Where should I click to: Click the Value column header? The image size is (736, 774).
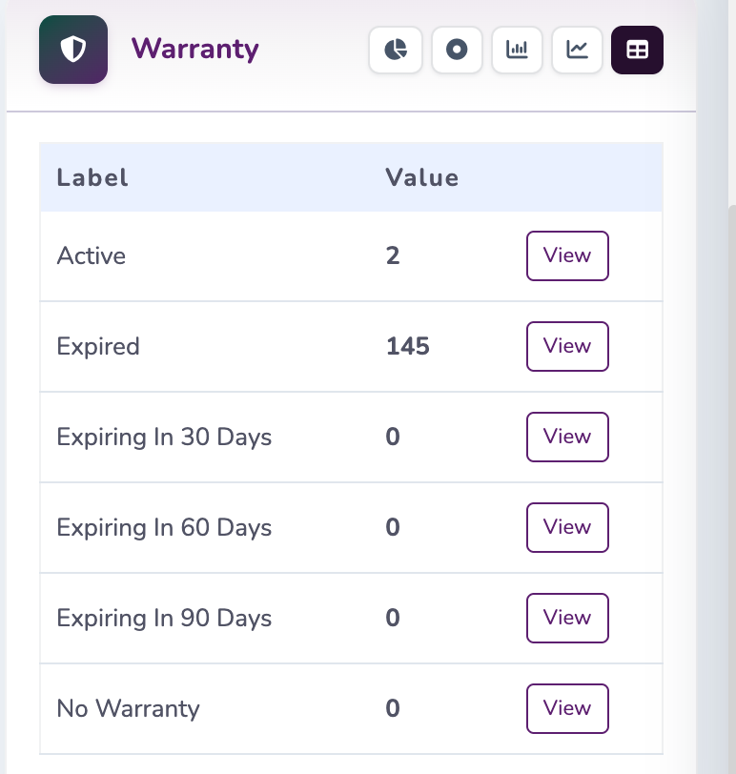pos(422,177)
